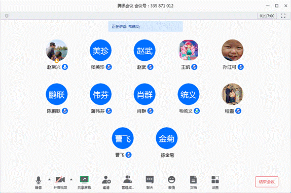Turn on video with 开启视频 icon

coord(60,180)
